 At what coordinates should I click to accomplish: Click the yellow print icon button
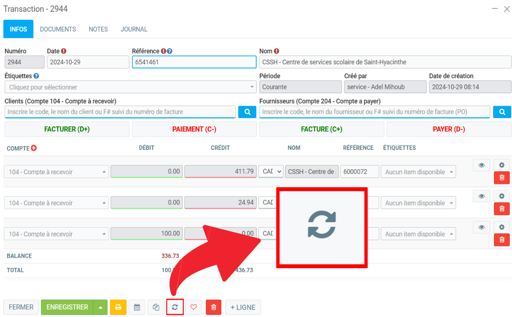(x=118, y=307)
